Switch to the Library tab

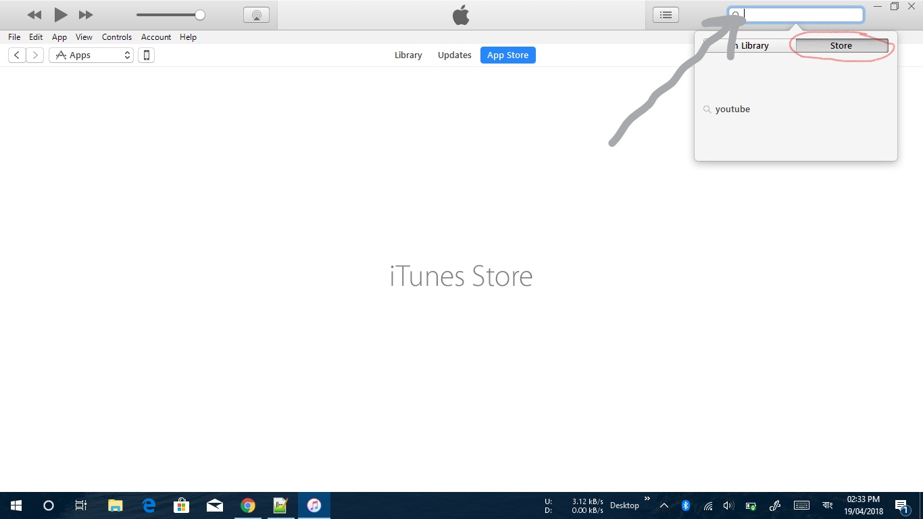point(408,55)
